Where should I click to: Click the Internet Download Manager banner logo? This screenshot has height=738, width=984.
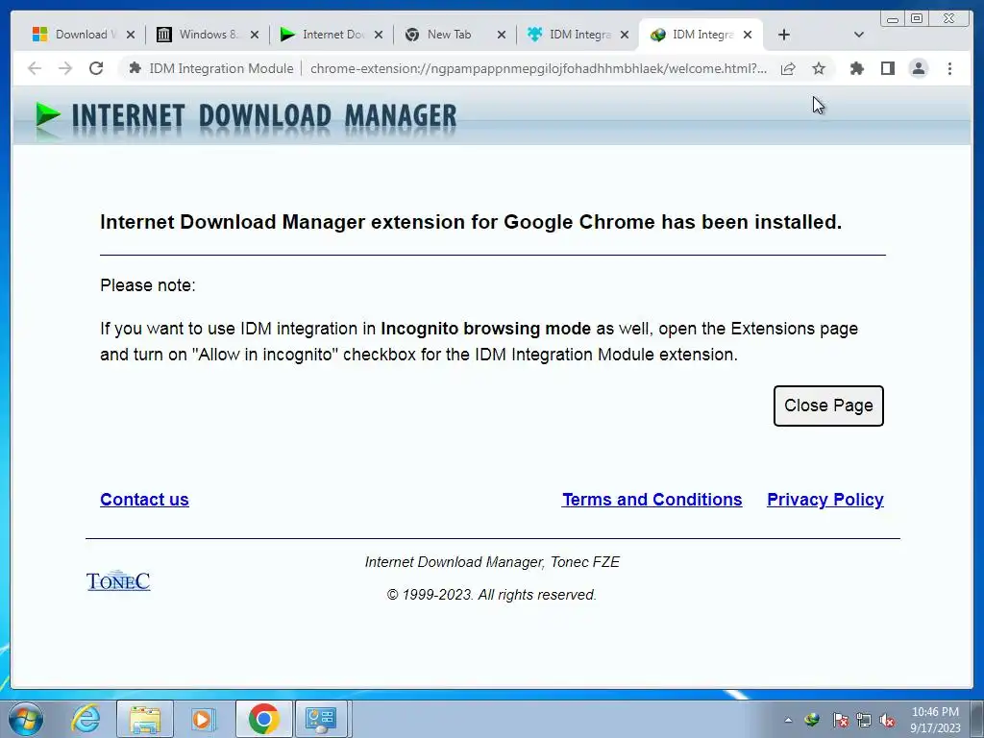tap(246, 117)
